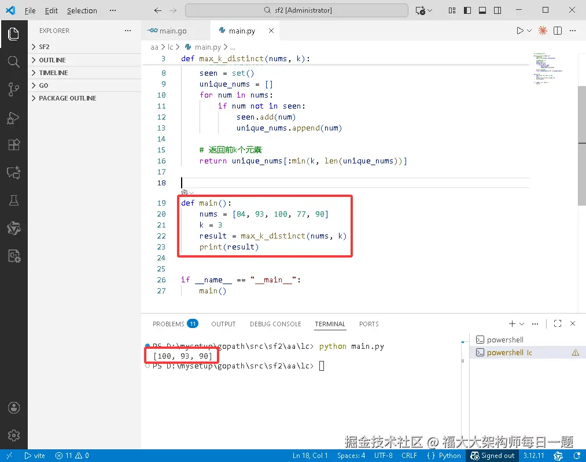Click the code minimap preview
The height and width of the screenshot is (462, 586).
[x=547, y=68]
